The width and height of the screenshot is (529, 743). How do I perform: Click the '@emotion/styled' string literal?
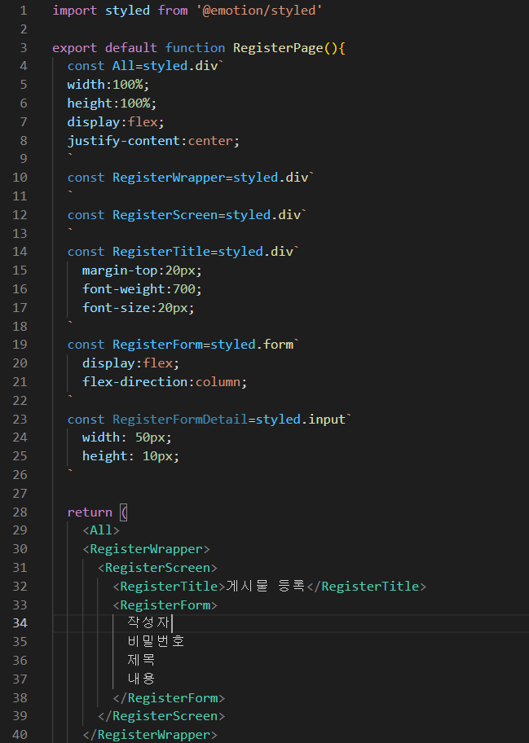(x=259, y=11)
